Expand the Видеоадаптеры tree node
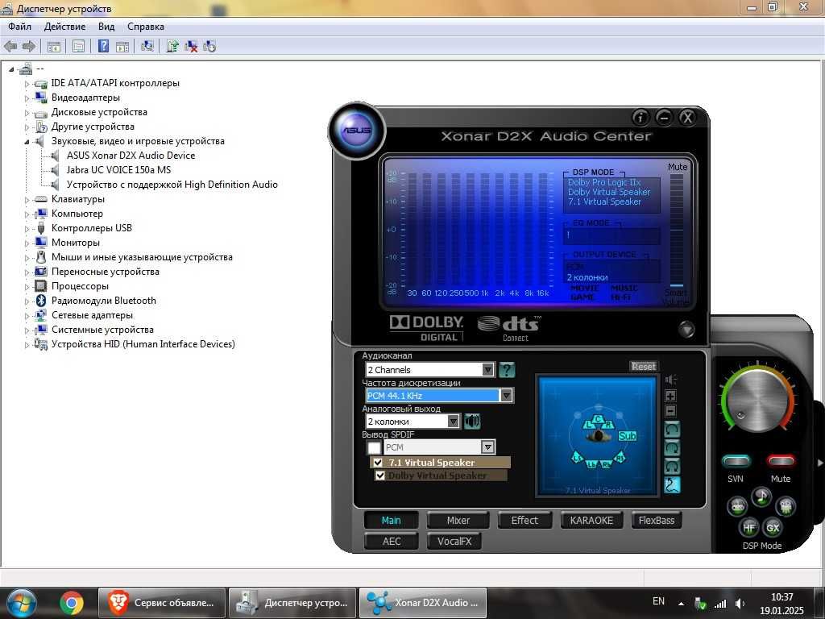The height and width of the screenshot is (619, 825). point(27,98)
